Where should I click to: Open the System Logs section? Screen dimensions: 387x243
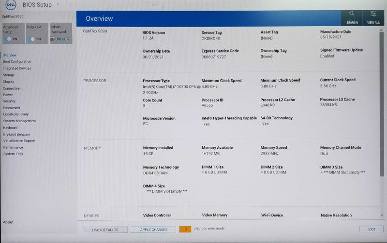(13, 154)
